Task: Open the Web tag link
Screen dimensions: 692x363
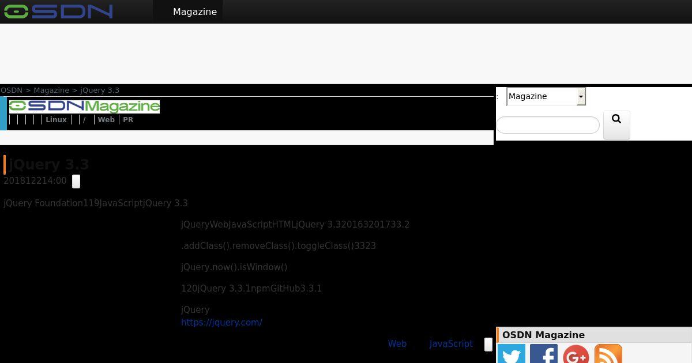Action: [397, 344]
